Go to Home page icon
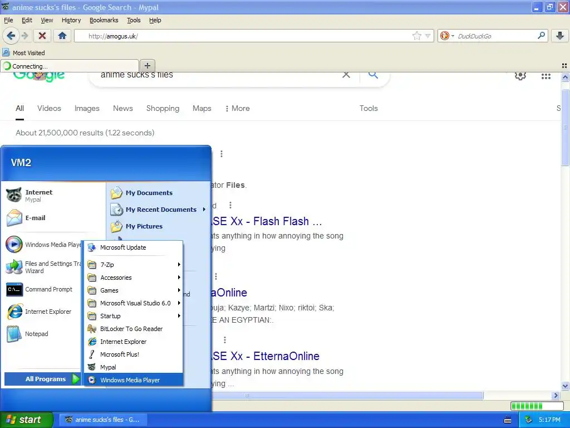This screenshot has height=428, width=570. pos(62,36)
